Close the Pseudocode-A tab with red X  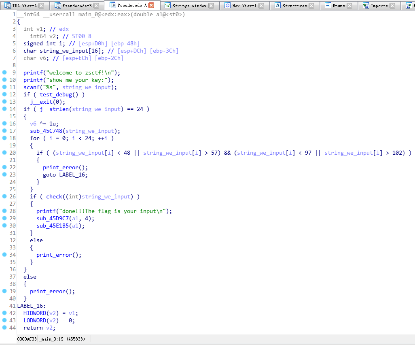[x=151, y=5]
